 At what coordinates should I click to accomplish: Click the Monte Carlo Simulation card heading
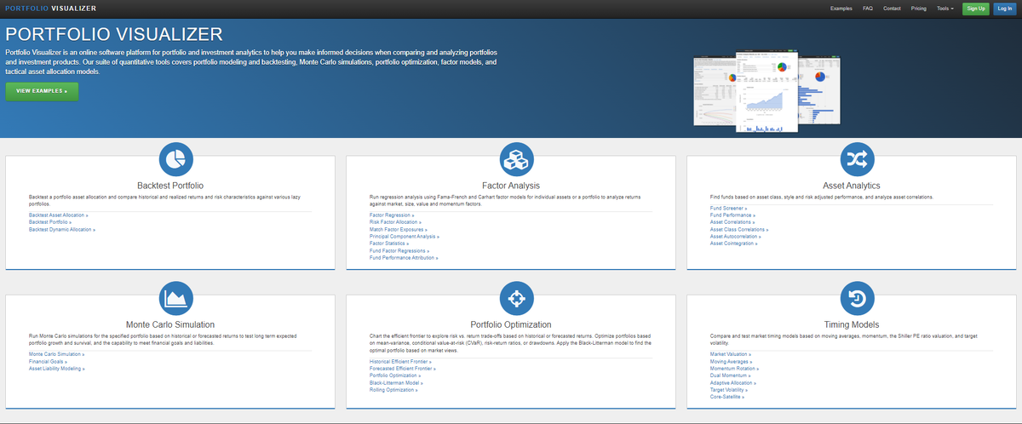[x=170, y=324]
